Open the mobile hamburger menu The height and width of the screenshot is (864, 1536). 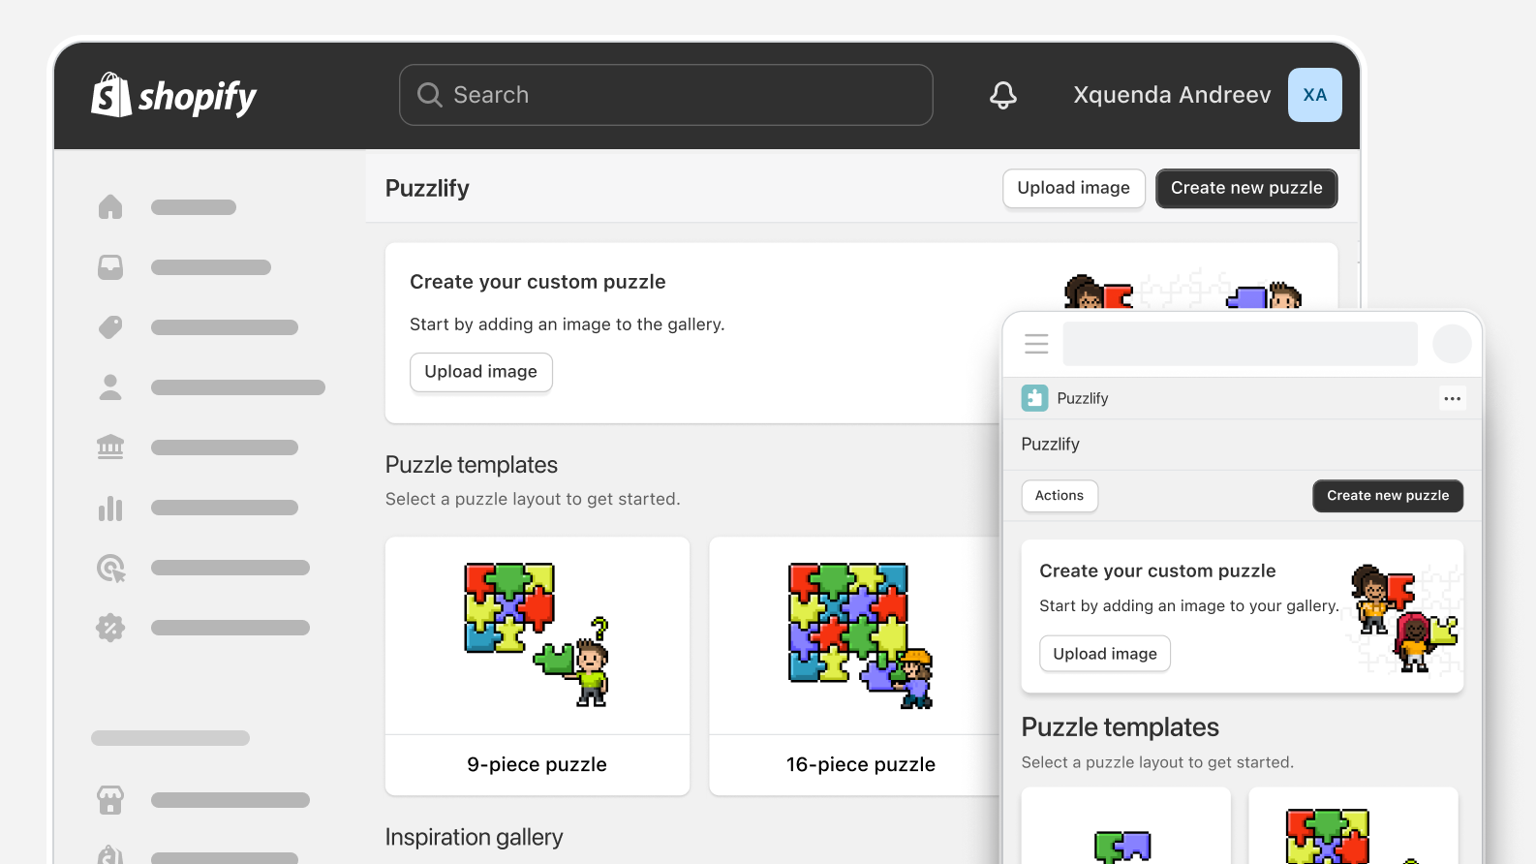1036,344
